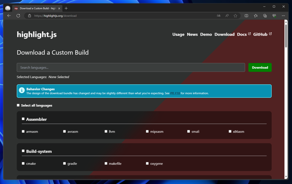Click the 'Download a Custom Build' heading
This screenshot has width=292, height=184.
click(x=53, y=52)
